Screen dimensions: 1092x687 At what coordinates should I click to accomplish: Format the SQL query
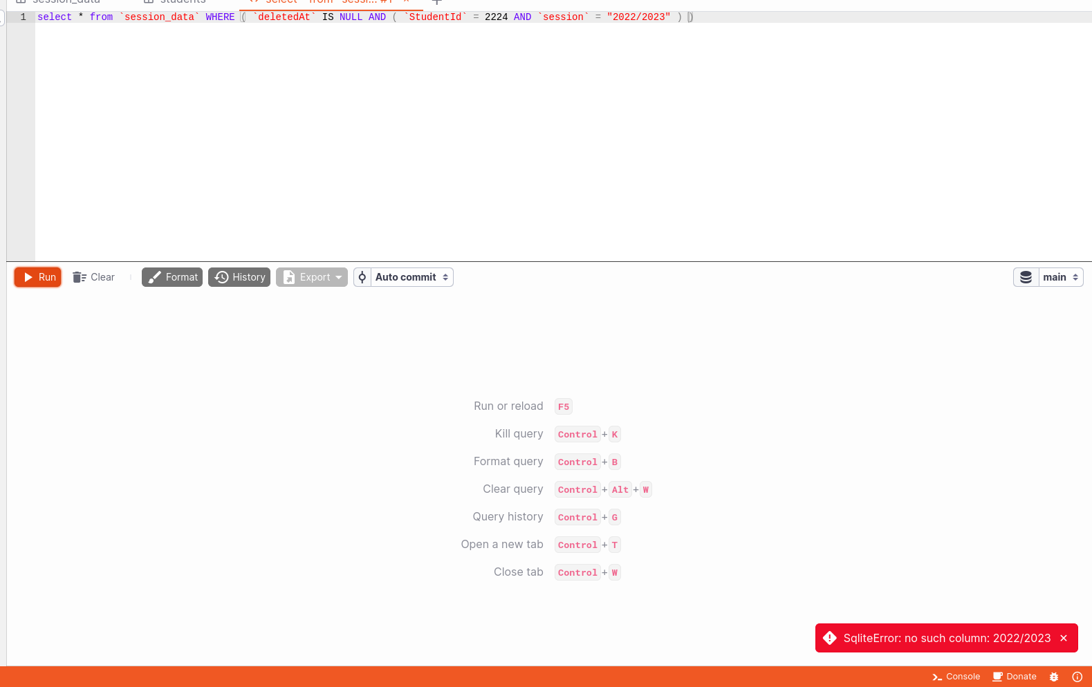(x=172, y=277)
